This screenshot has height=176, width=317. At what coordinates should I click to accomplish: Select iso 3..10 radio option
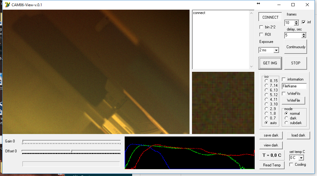point(266,104)
